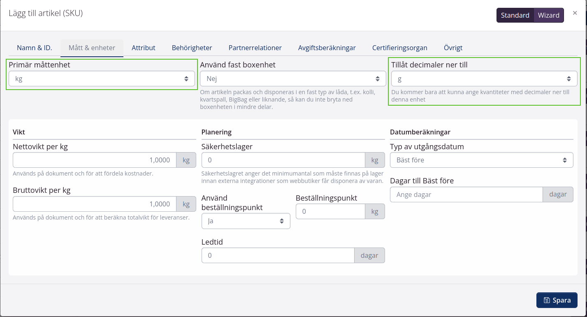Open the Använd fast boxenhet dropdown
This screenshot has height=317, width=587.
(293, 79)
